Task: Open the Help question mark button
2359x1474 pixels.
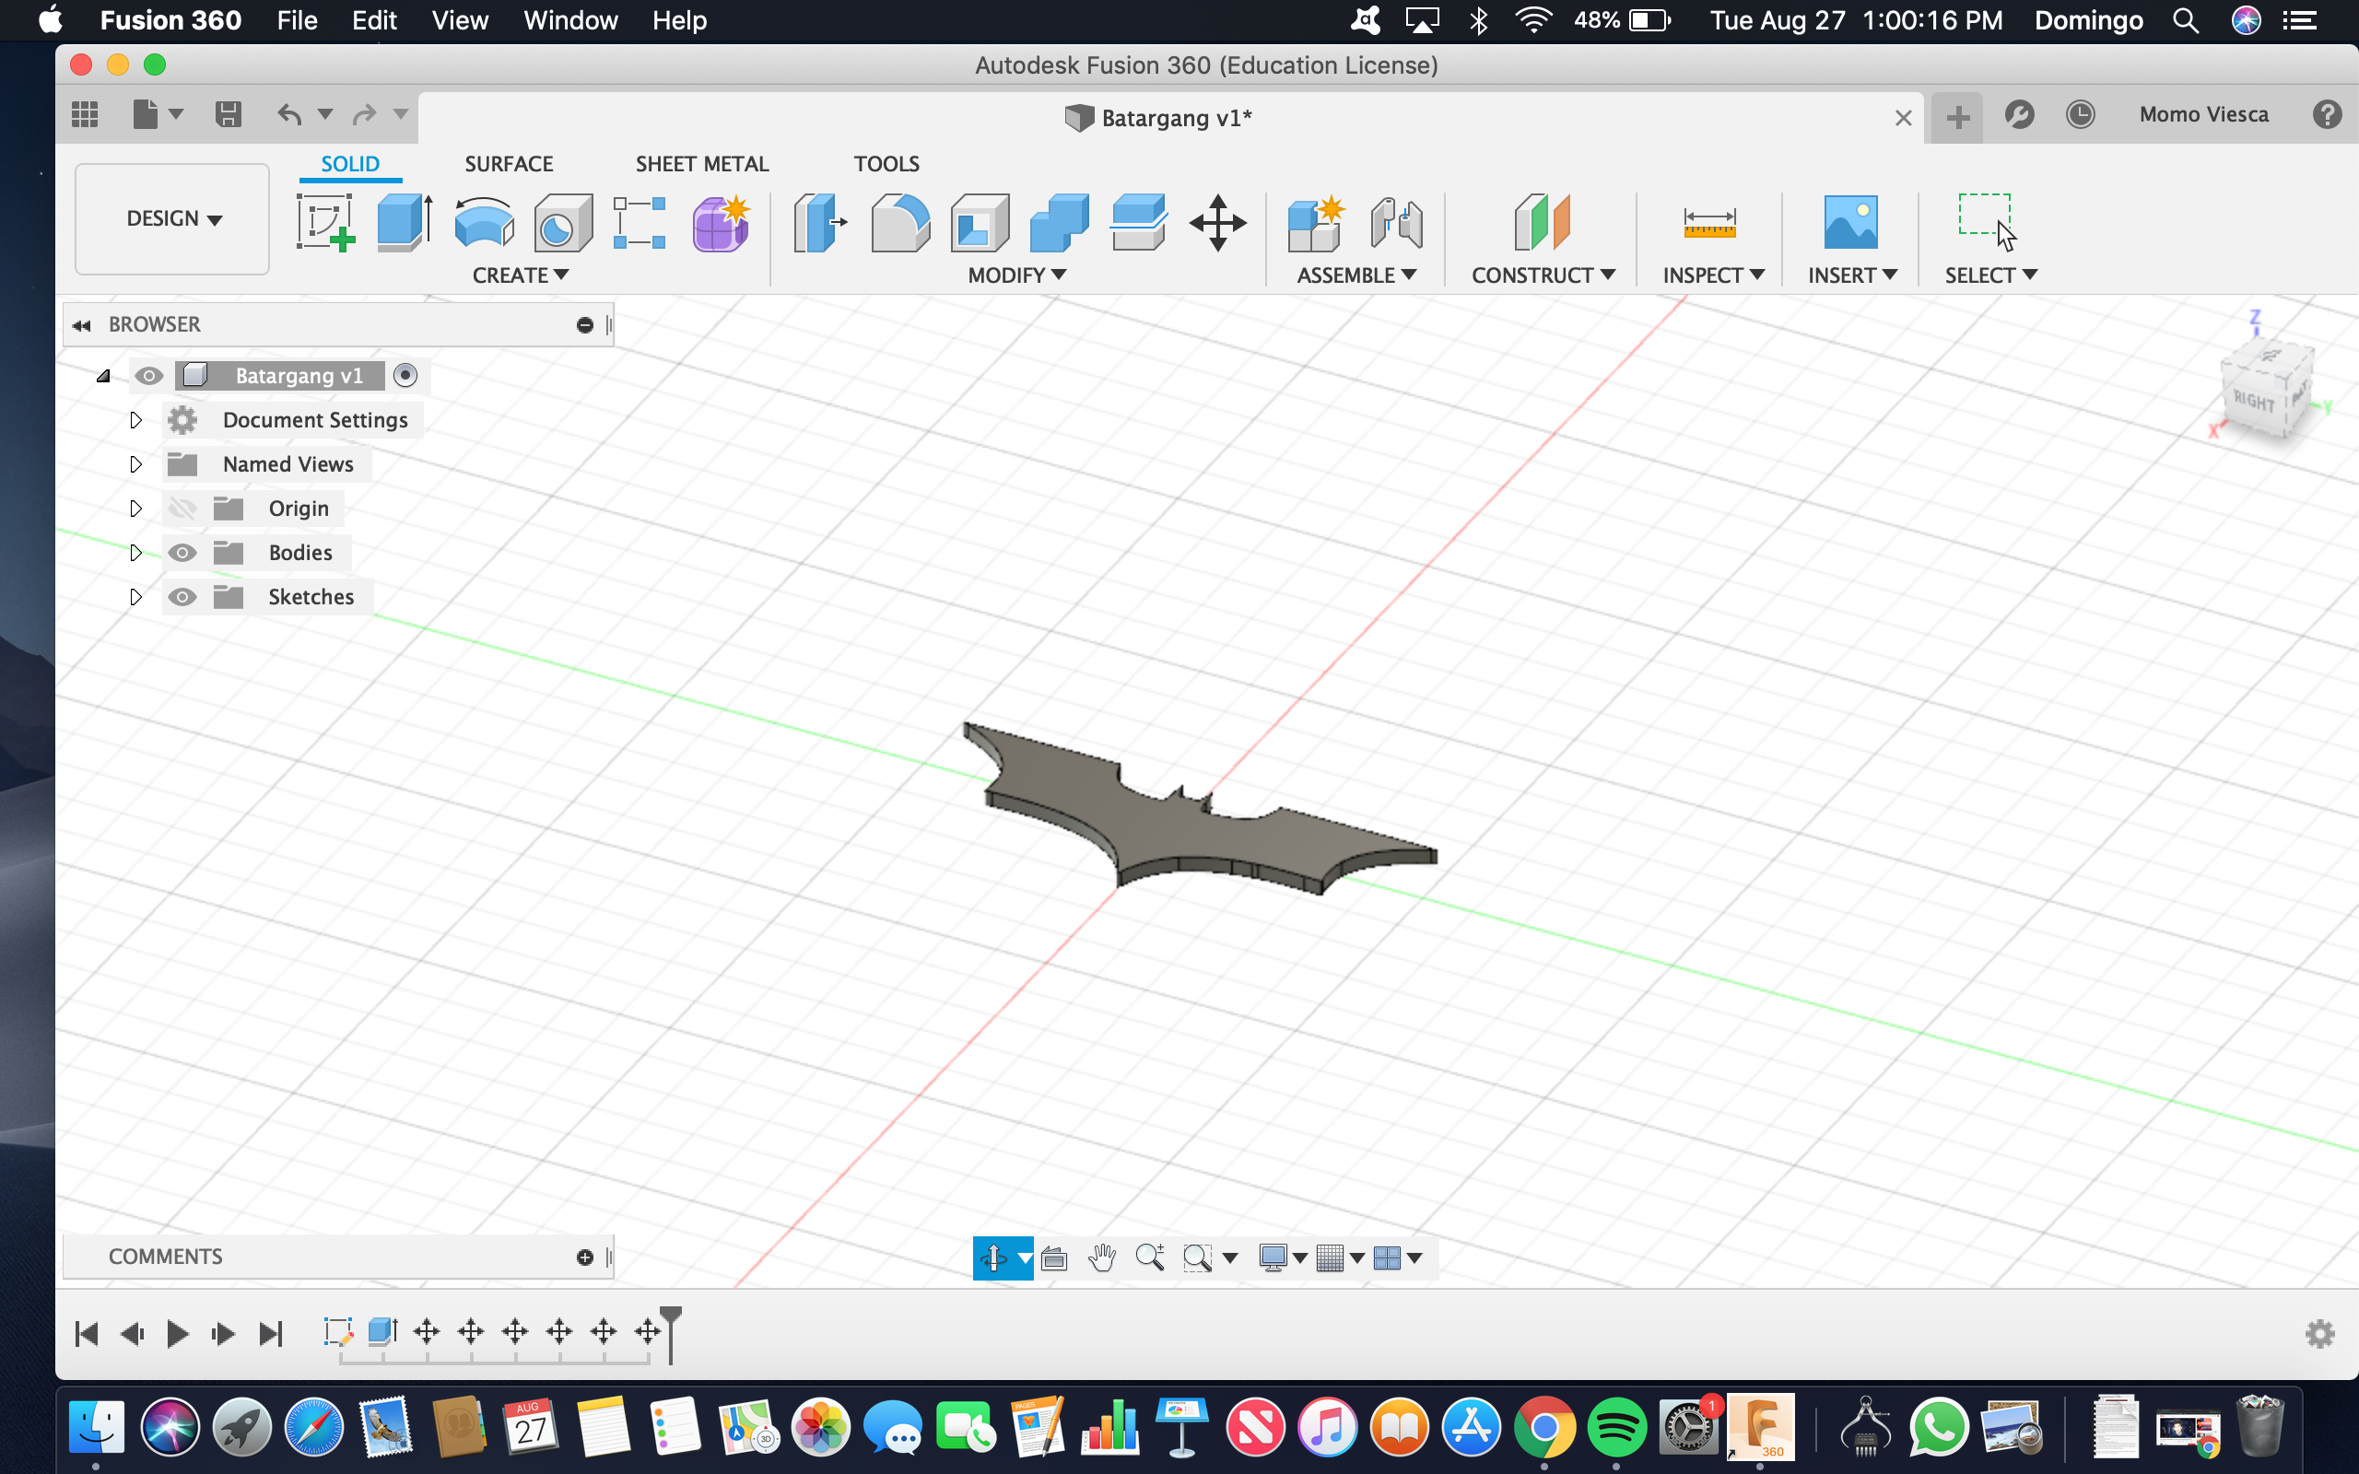Action: tap(2327, 114)
